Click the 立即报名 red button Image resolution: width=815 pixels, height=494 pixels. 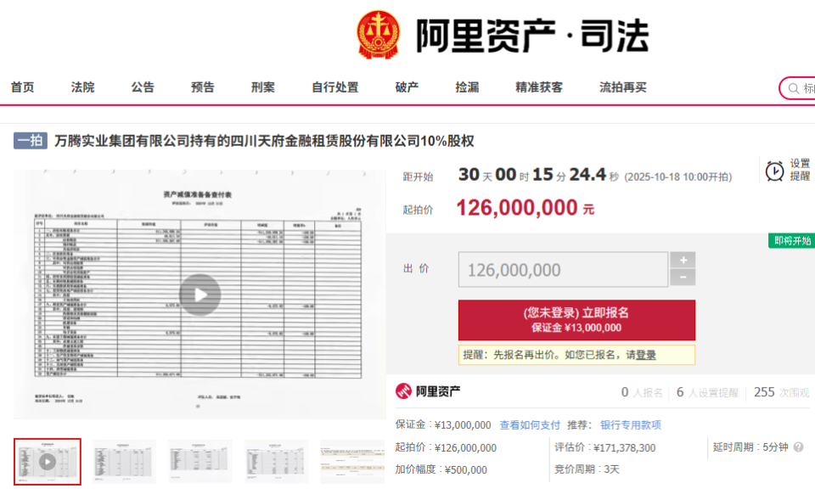(x=576, y=320)
